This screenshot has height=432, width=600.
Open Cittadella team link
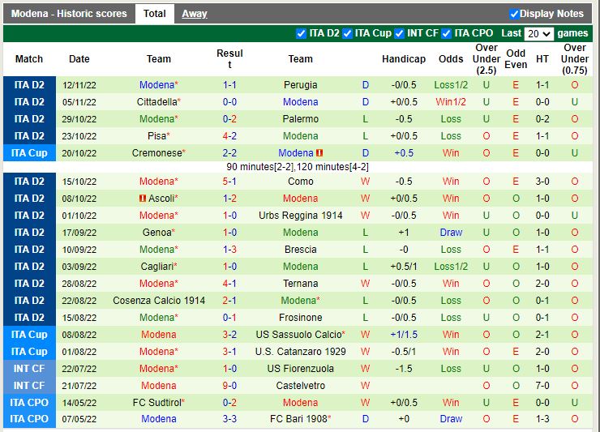pos(156,102)
